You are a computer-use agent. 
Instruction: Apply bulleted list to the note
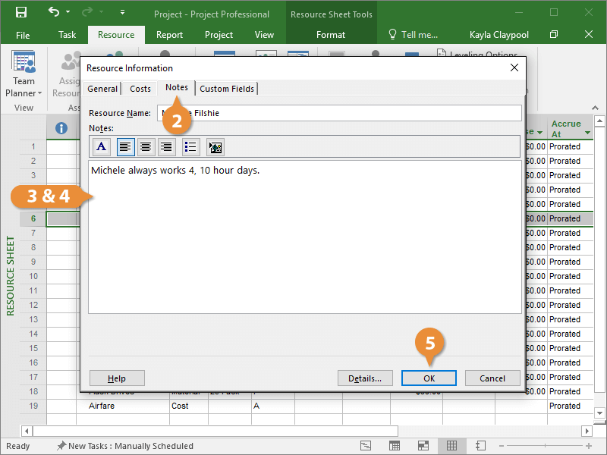coord(190,147)
